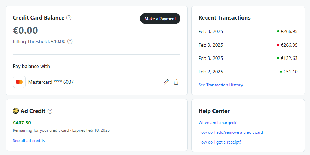The height and width of the screenshot is (155, 310).
Task: Open 'How do I get a receipt?' link
Action: click(x=220, y=142)
